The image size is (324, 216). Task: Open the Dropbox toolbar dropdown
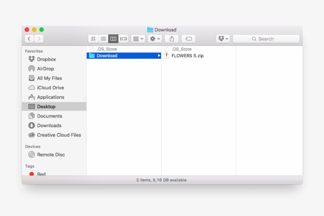pos(223,39)
